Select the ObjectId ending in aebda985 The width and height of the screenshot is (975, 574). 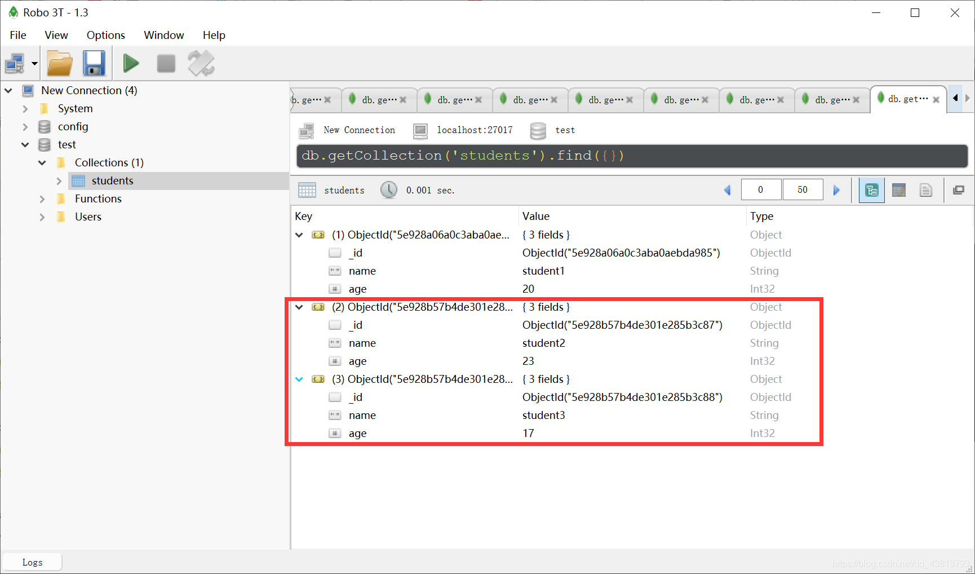tap(621, 253)
